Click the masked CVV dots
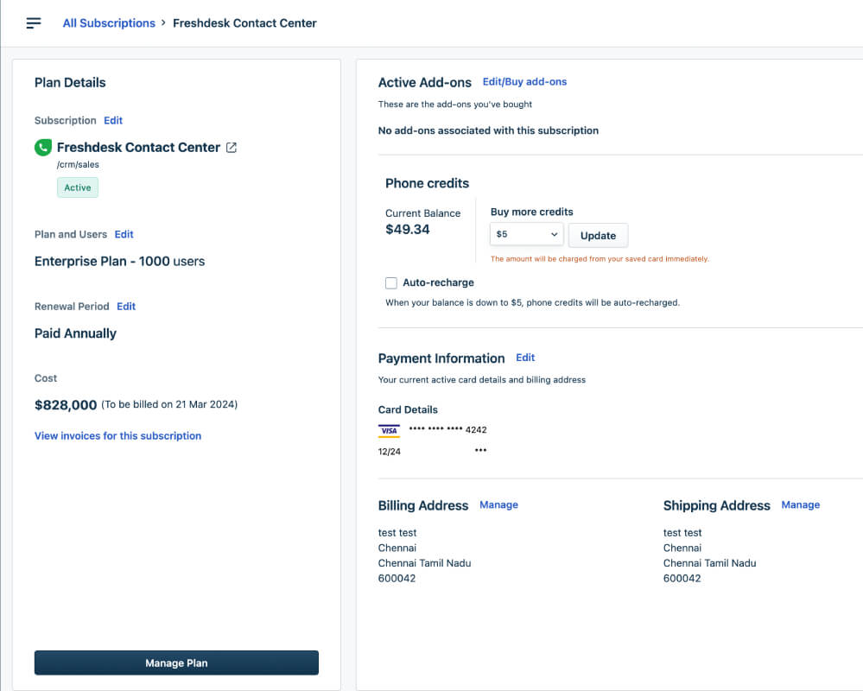Screen dimensions: 863x691 tap(480, 450)
